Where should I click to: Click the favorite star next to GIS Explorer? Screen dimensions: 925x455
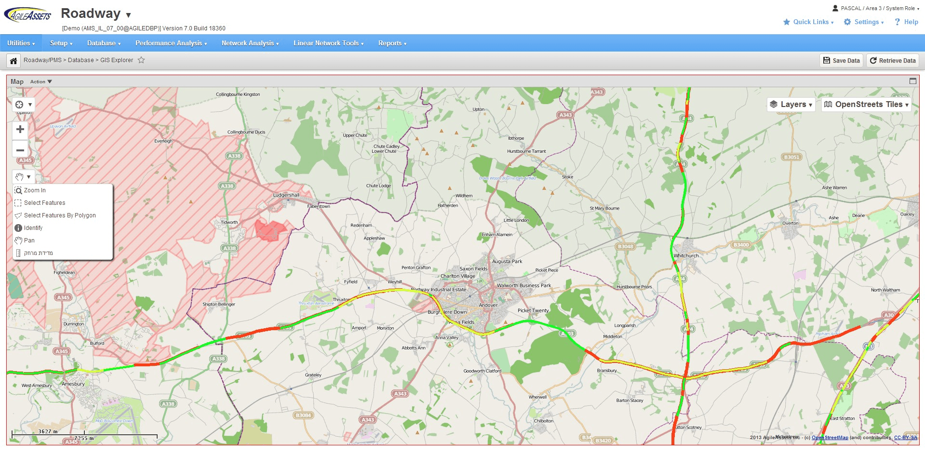point(141,60)
